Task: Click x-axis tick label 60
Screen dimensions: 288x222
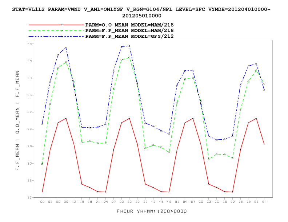Action: [201, 202]
